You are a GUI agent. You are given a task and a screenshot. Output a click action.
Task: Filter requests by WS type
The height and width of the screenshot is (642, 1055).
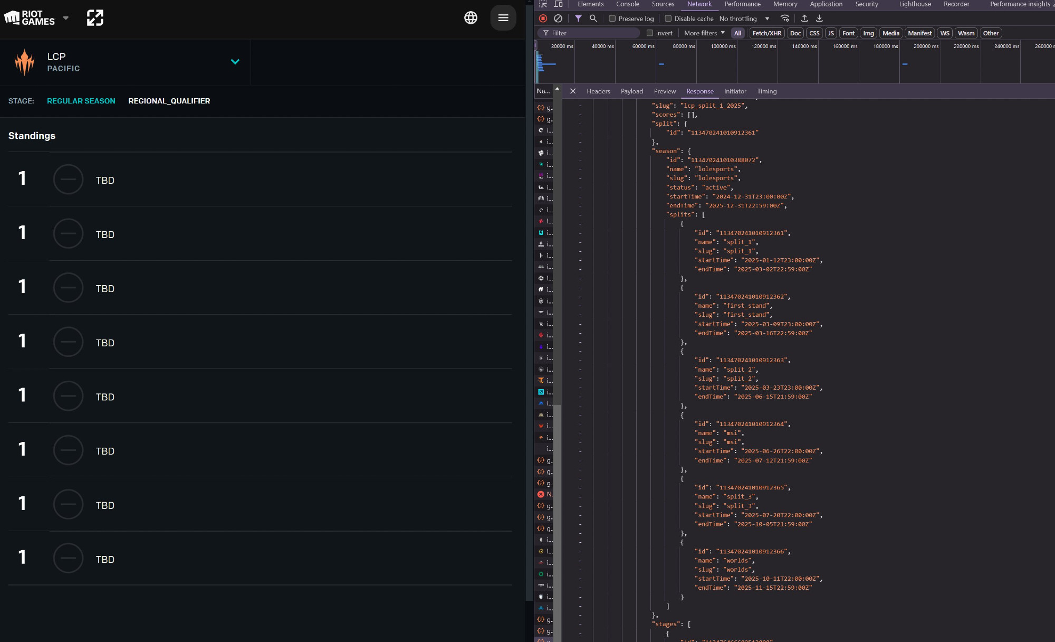tap(945, 33)
